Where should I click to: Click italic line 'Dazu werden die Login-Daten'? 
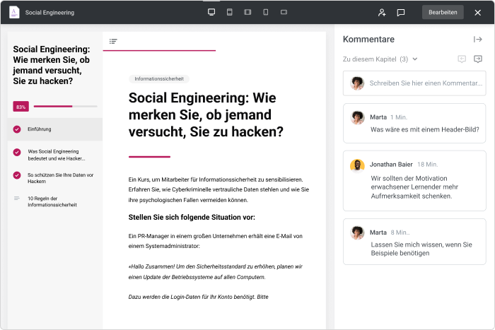198,297
